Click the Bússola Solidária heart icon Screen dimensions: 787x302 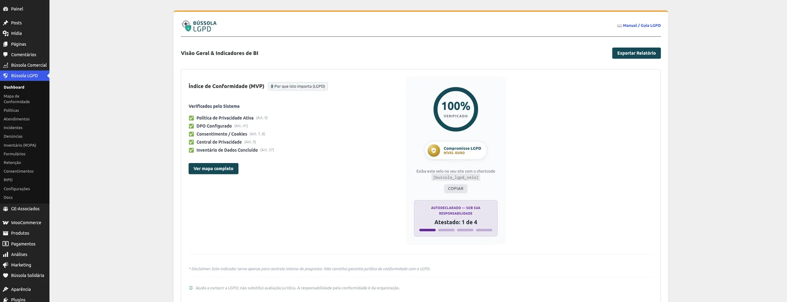(x=5, y=275)
